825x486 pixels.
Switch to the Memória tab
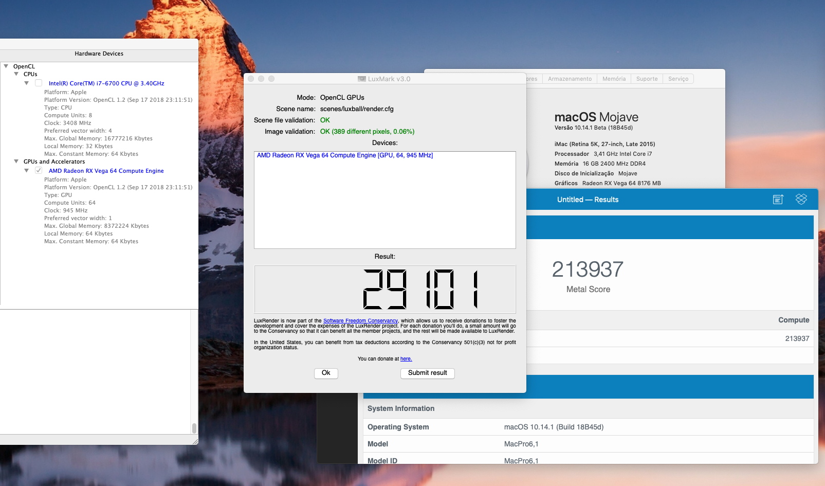614,79
